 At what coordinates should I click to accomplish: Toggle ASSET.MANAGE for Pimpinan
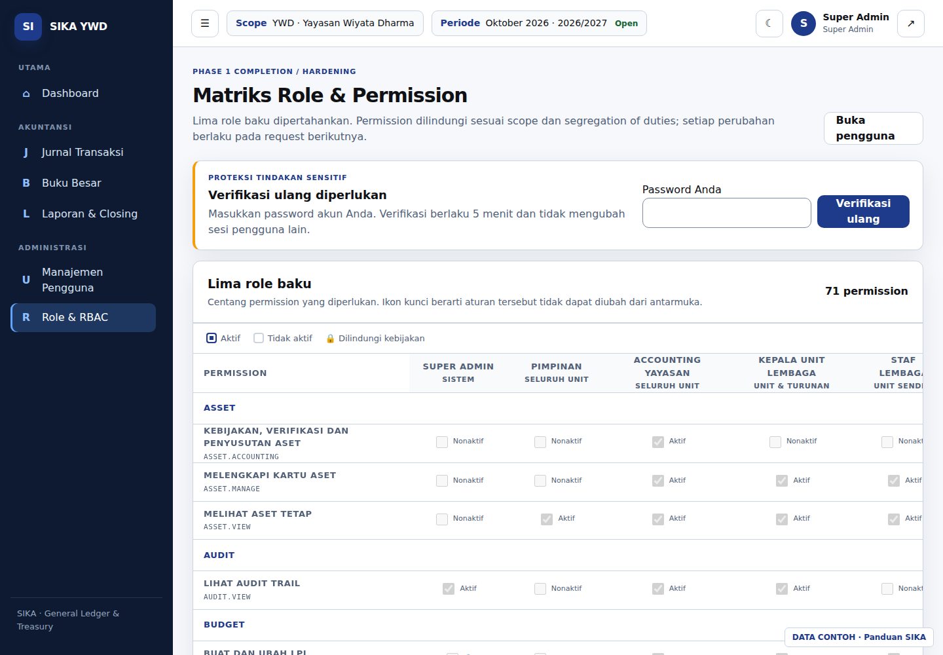tap(540, 481)
